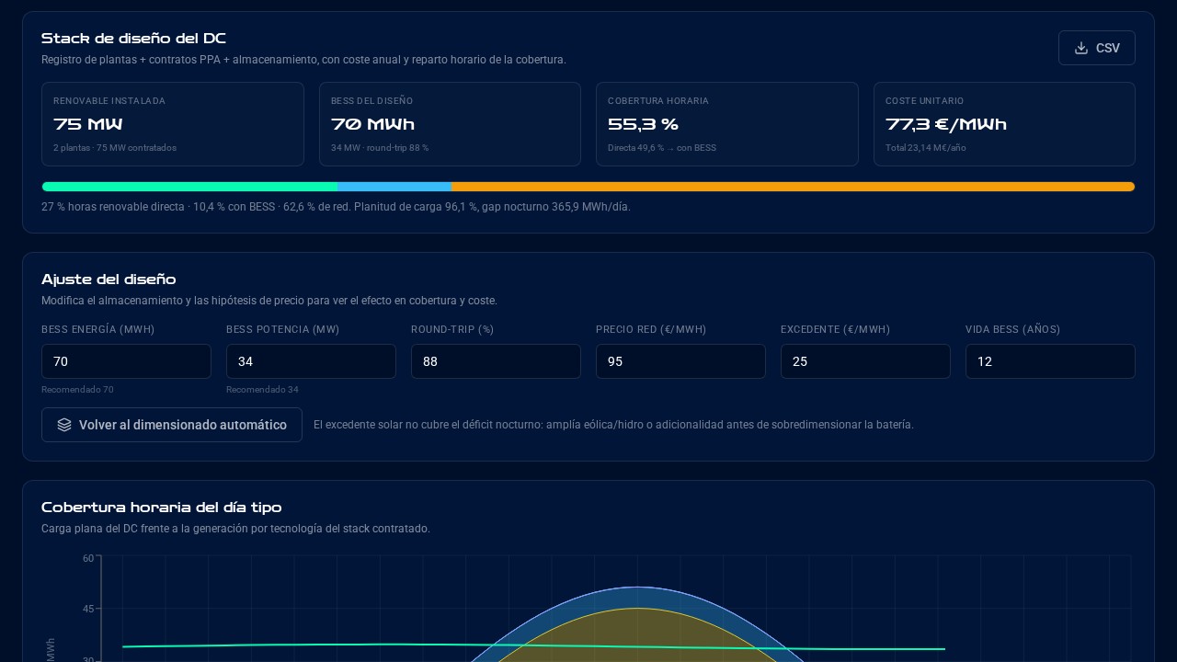Focus the BESS potencia (MW) input

click(311, 361)
